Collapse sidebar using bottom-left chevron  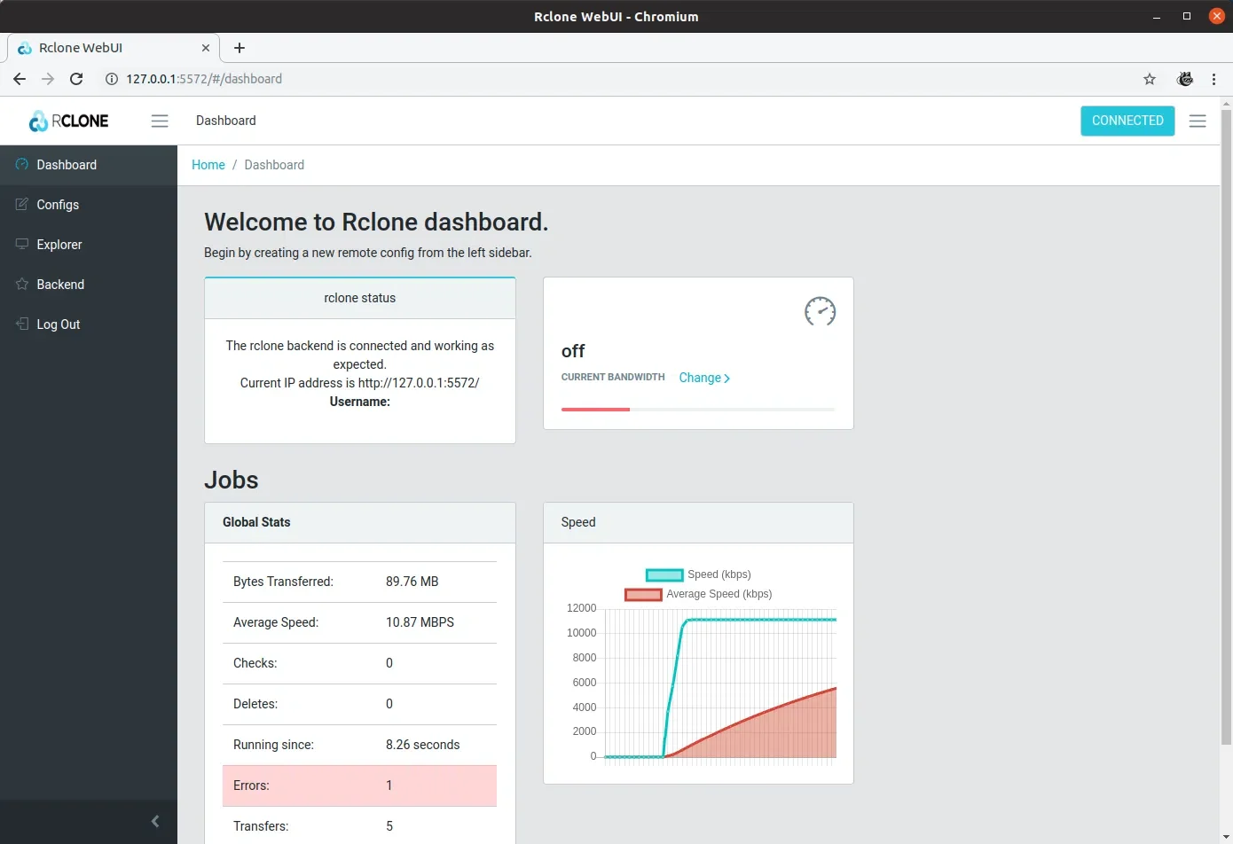[155, 821]
